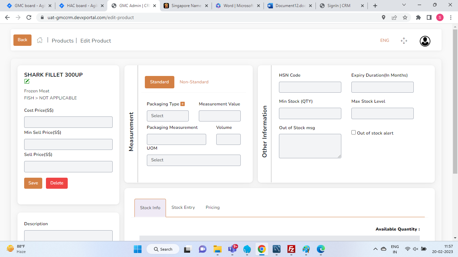Screen dimensions: 458x257
Task: Open the Pricing tab
Action: click(213, 207)
